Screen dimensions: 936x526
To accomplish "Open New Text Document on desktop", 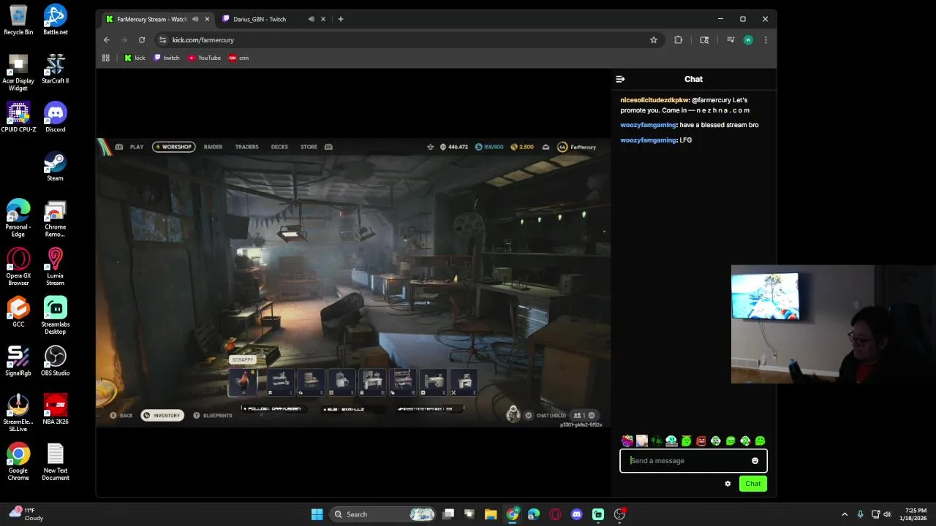I will 55,462.
